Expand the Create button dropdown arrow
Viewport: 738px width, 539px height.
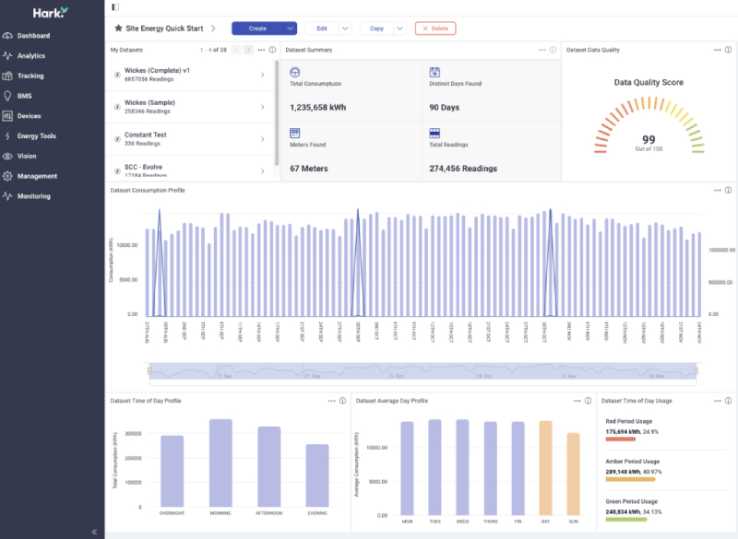coord(291,29)
